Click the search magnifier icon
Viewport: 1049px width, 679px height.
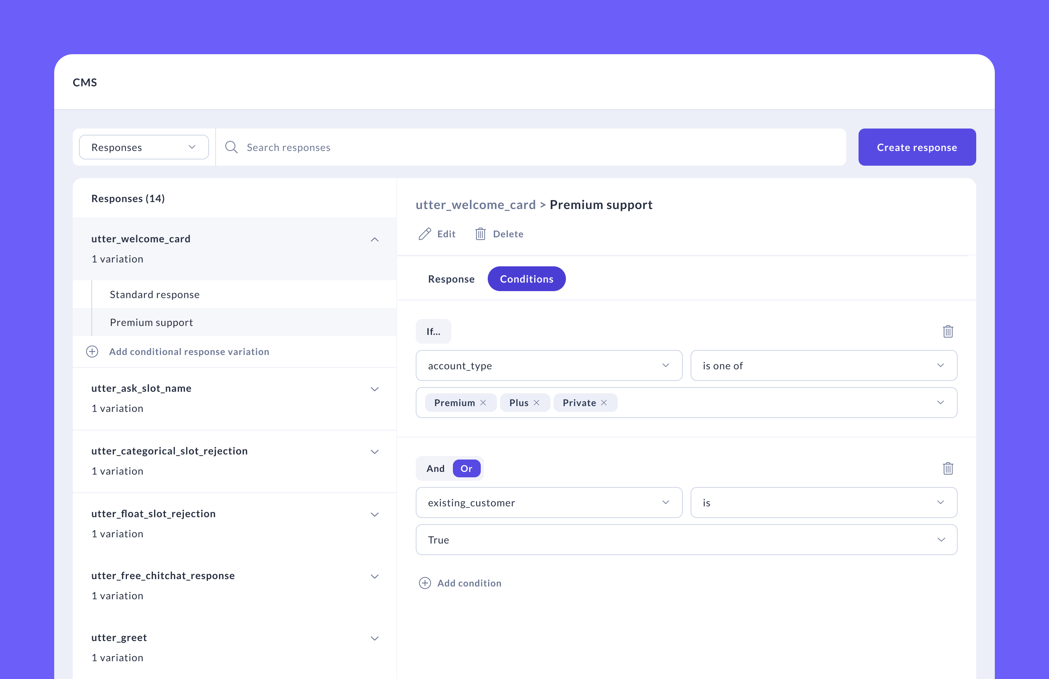(231, 147)
